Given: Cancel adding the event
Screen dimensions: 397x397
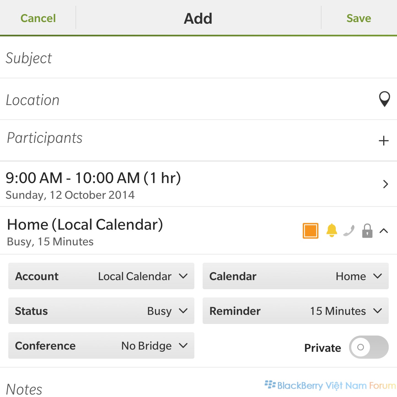Looking at the screenshot, I should 38,18.
